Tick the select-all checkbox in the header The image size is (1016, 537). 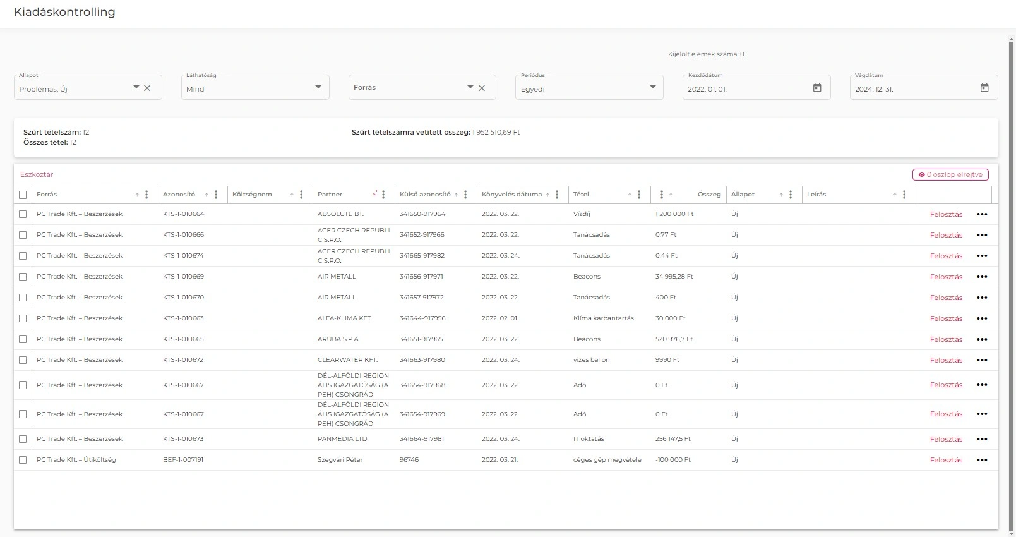(23, 195)
